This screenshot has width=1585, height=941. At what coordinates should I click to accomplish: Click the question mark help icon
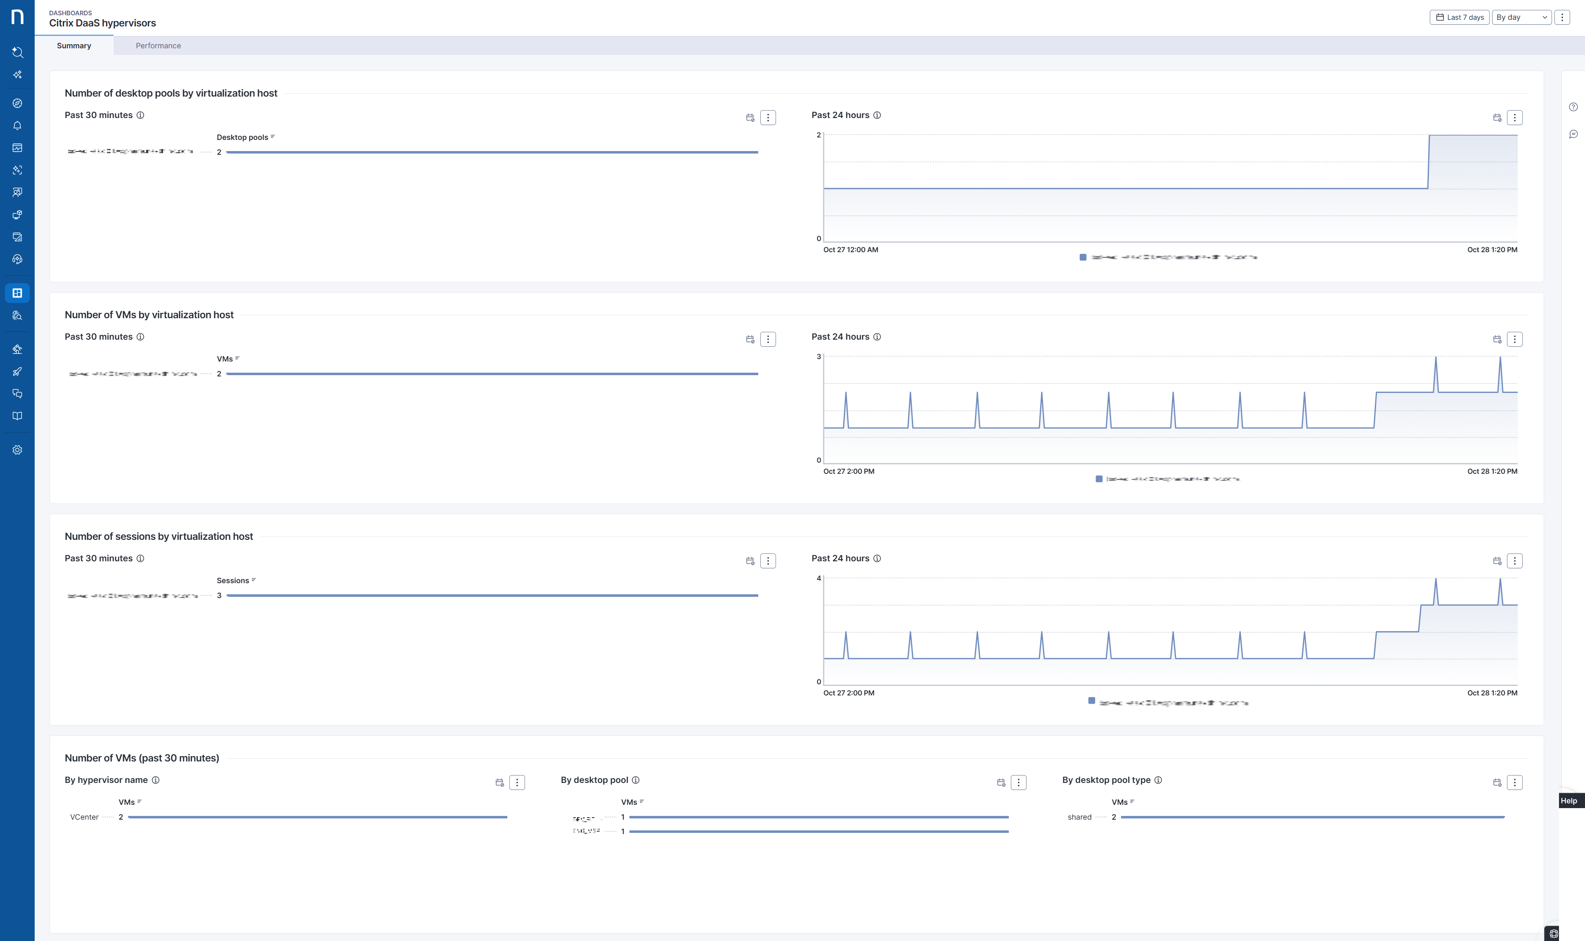[1573, 106]
